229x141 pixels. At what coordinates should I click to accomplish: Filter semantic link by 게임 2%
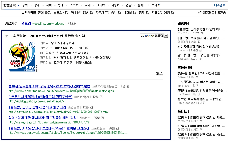169,13
